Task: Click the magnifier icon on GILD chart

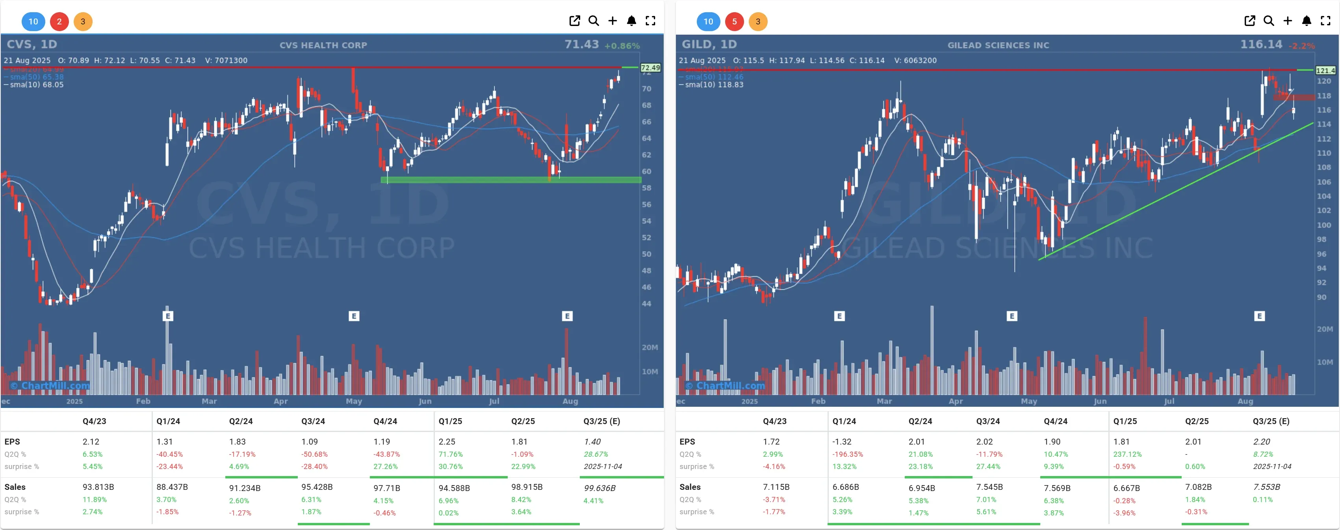Action: [x=1269, y=21]
